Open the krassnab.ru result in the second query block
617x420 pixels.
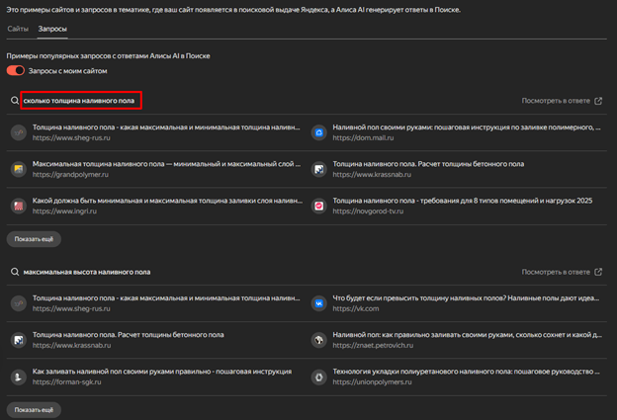(128, 335)
